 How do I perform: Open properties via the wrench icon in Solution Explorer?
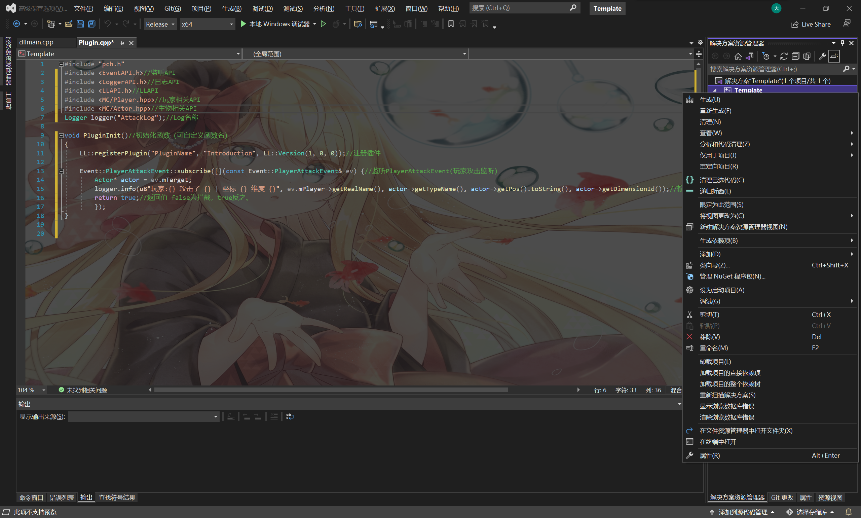[823, 56]
